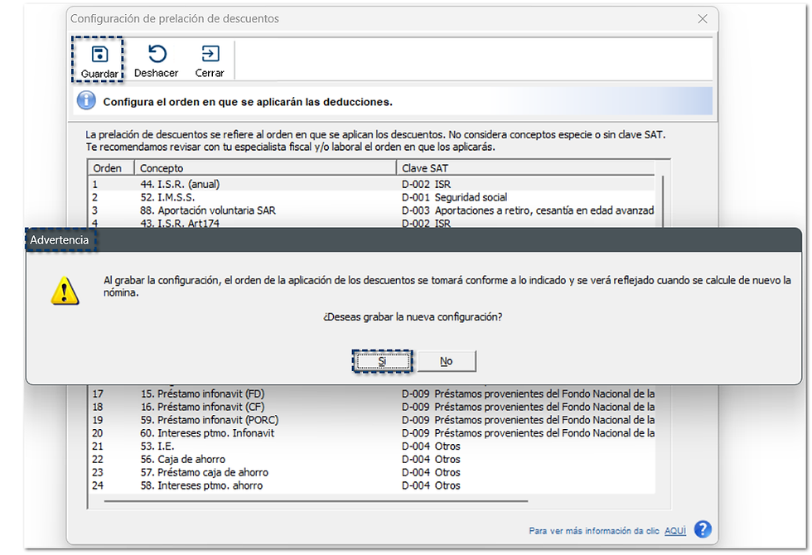Confirm saving with the Sí button
Screen dimensions: 812x555
point(382,361)
